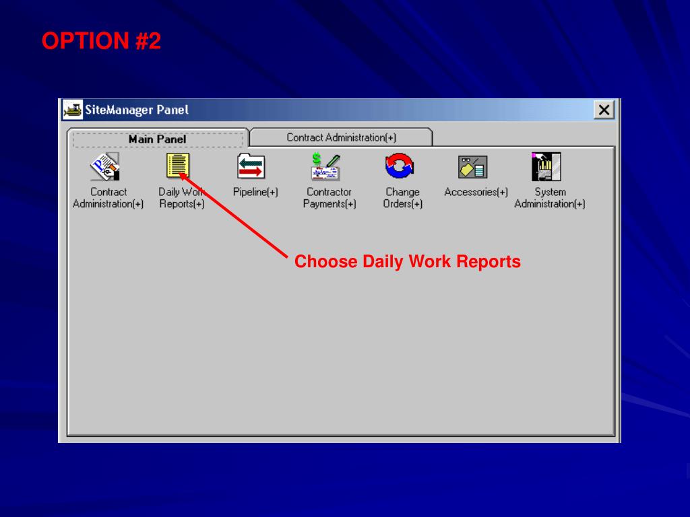Click the SiteManager Panel title bar text

click(136, 110)
